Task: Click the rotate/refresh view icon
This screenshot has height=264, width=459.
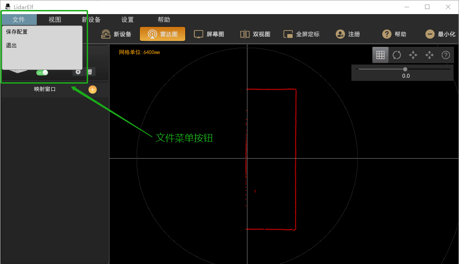Action: (x=397, y=55)
